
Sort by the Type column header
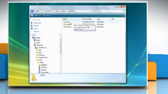click(x=103, y=19)
